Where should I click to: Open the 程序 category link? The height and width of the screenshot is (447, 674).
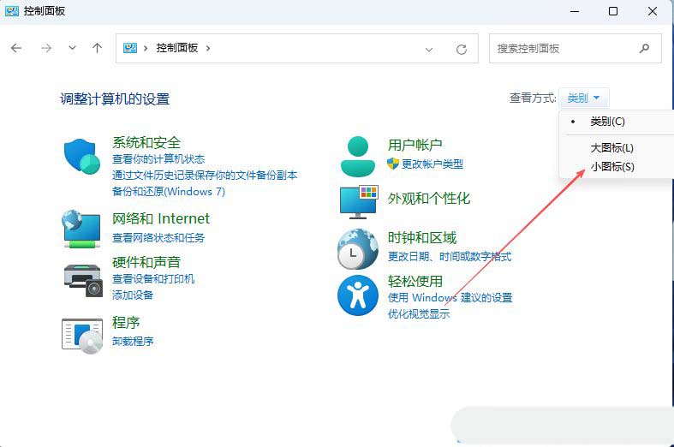(126, 322)
